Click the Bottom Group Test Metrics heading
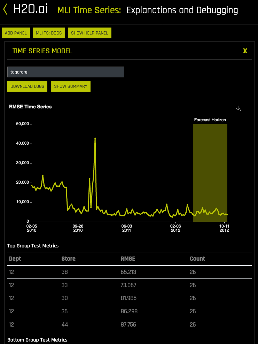The image size is (258, 344). click(37, 340)
